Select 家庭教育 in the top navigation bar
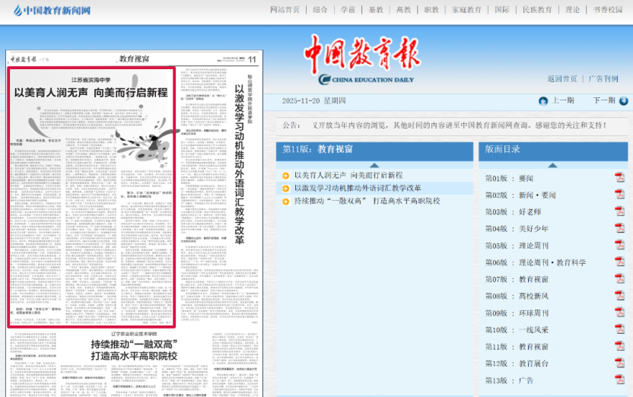The image size is (633, 397). pos(466,10)
